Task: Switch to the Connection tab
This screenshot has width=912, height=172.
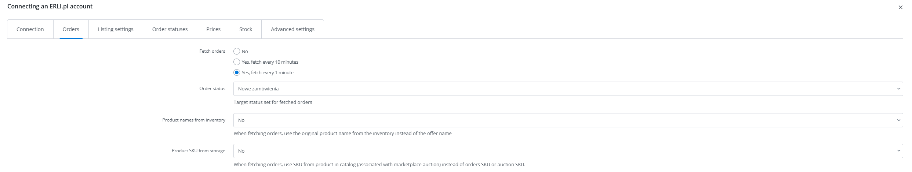Action: point(30,29)
